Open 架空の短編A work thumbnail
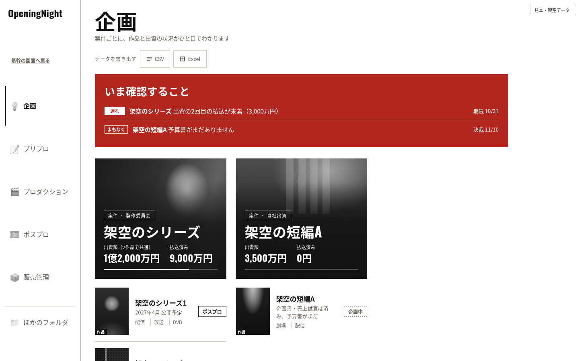This screenshot has width=579, height=361. point(253,311)
